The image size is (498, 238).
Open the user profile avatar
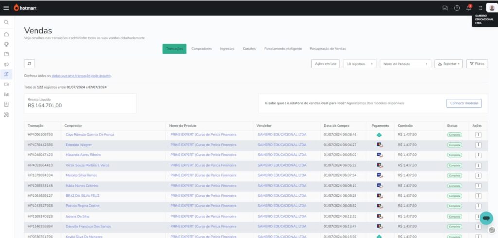[492, 8]
